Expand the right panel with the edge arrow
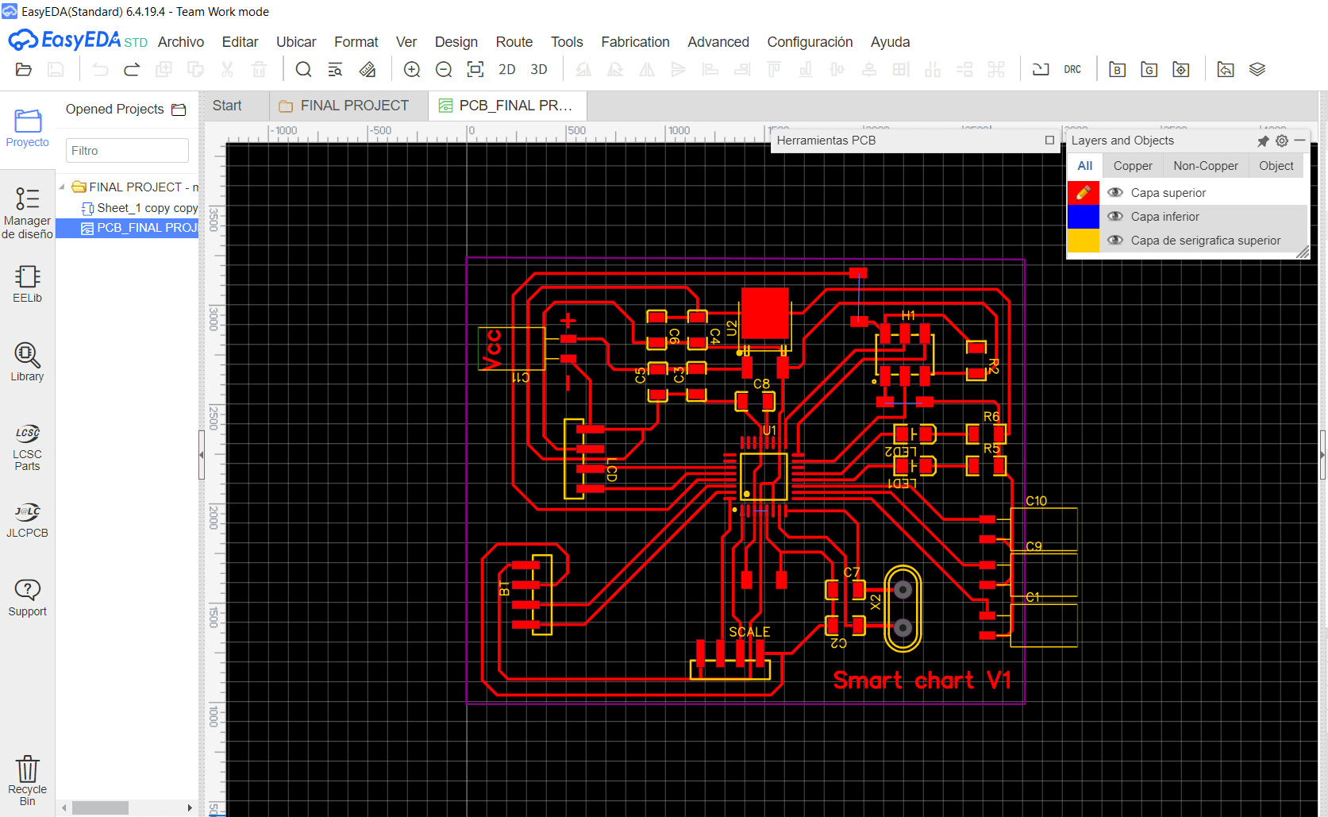The width and height of the screenshot is (1328, 817). coord(1323,455)
